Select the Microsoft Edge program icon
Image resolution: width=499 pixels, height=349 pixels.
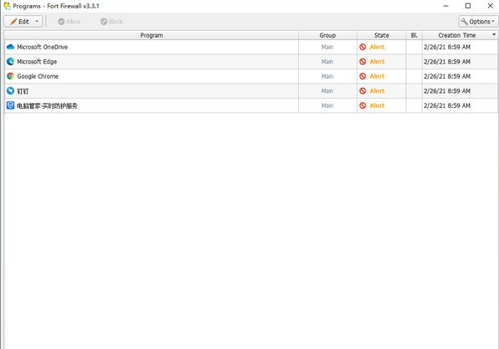10,62
